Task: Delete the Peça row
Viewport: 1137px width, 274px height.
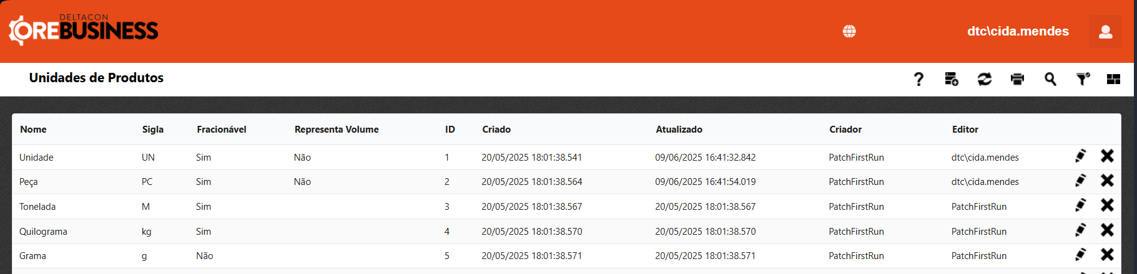Action: 1107,181
